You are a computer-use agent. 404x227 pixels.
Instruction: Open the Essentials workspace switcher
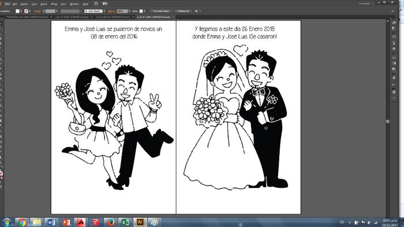(x=366, y=3)
